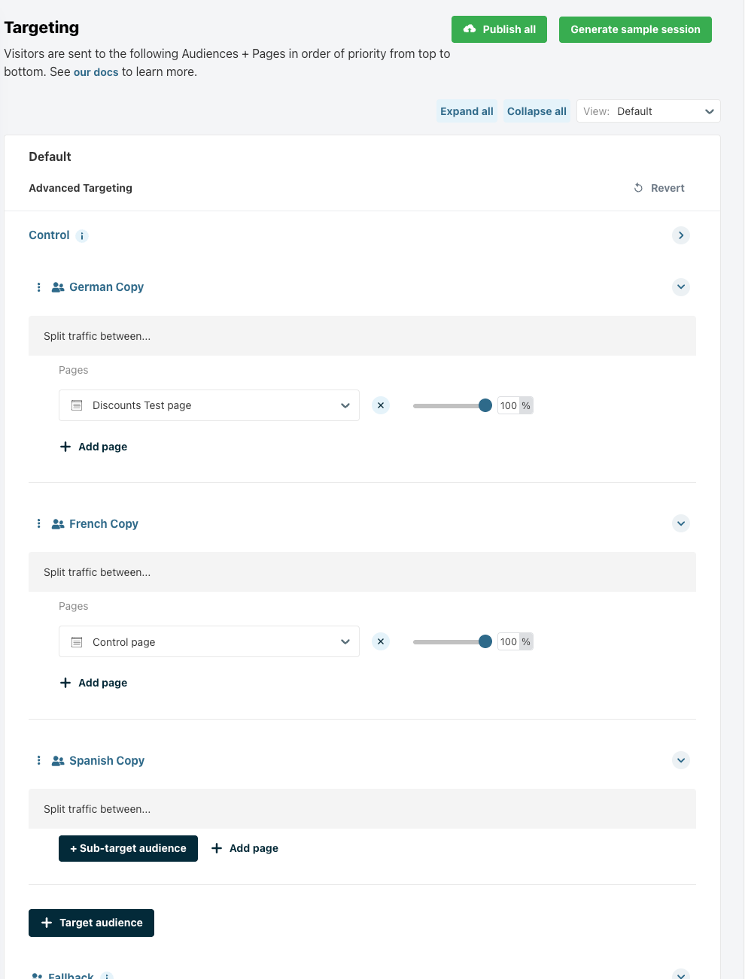Open Control page selection dropdown
745x979 pixels.
(x=209, y=641)
